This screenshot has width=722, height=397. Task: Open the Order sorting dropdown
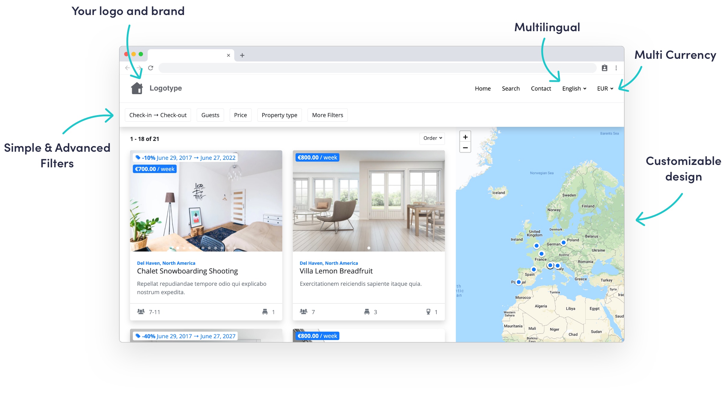432,138
